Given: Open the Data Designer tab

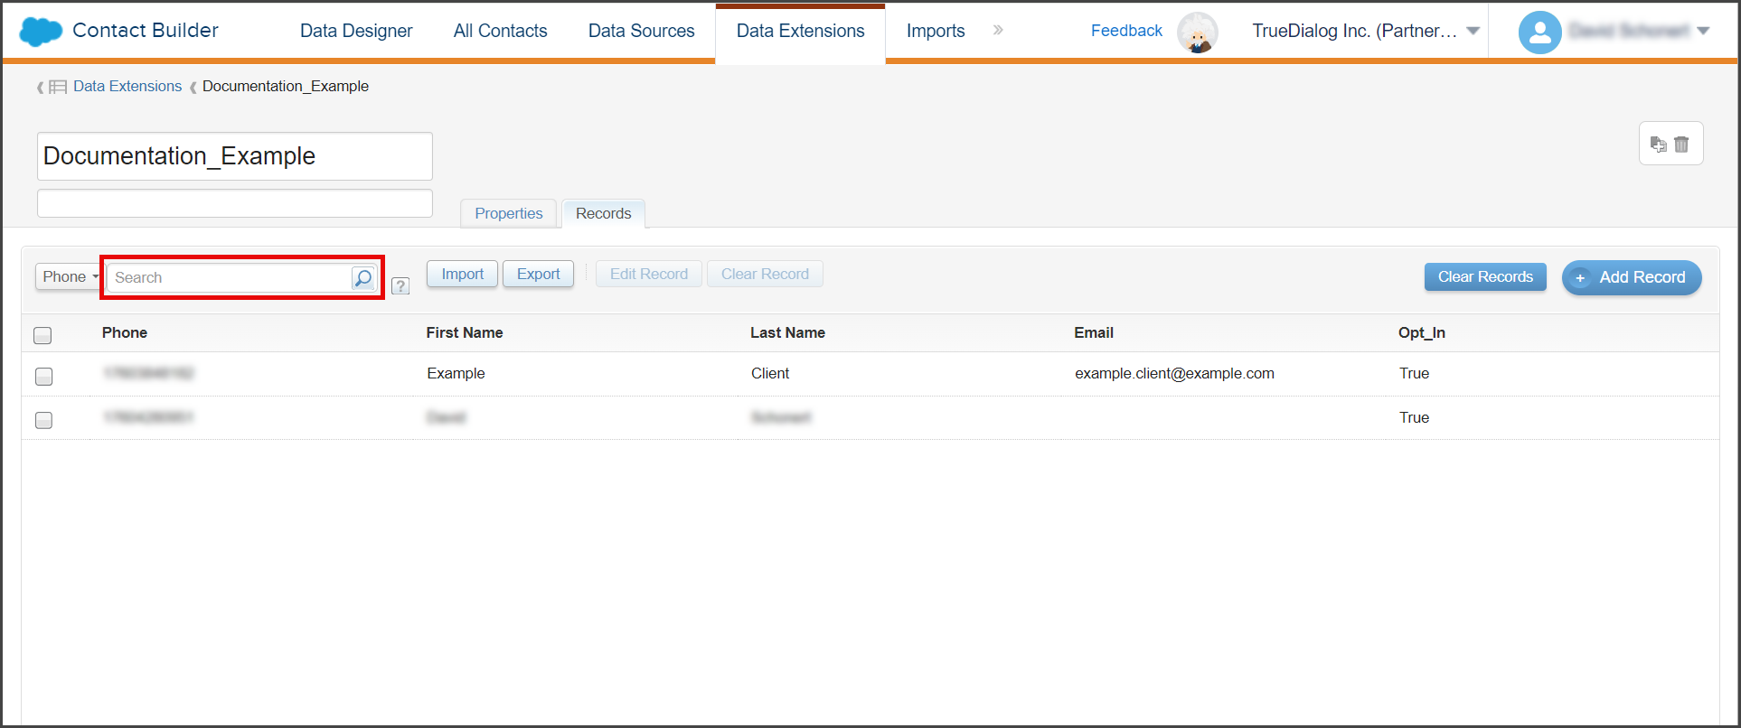Looking at the screenshot, I should coord(356,31).
